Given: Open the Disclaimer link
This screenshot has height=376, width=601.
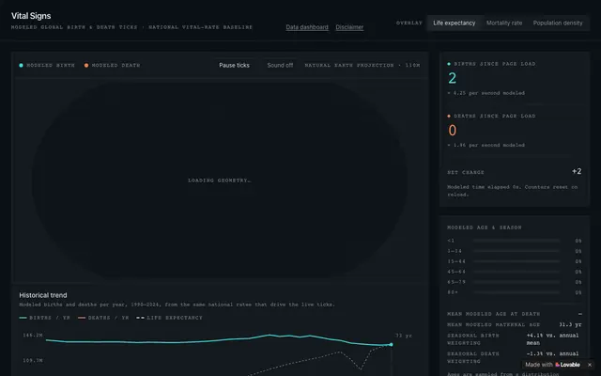Looking at the screenshot, I should 349,27.
